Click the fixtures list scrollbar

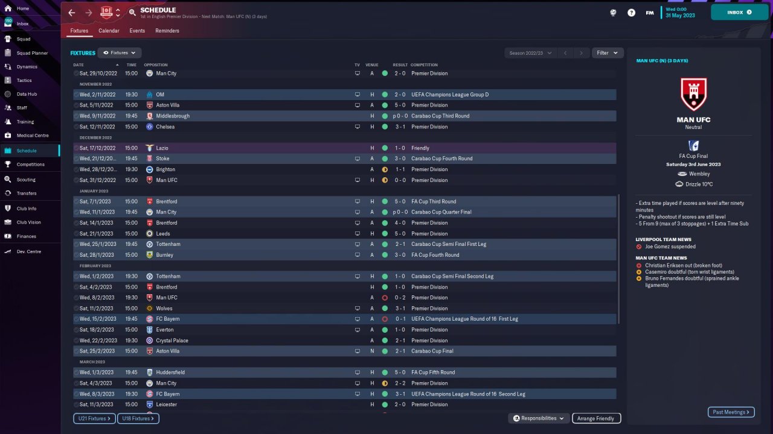pyautogui.click(x=619, y=259)
